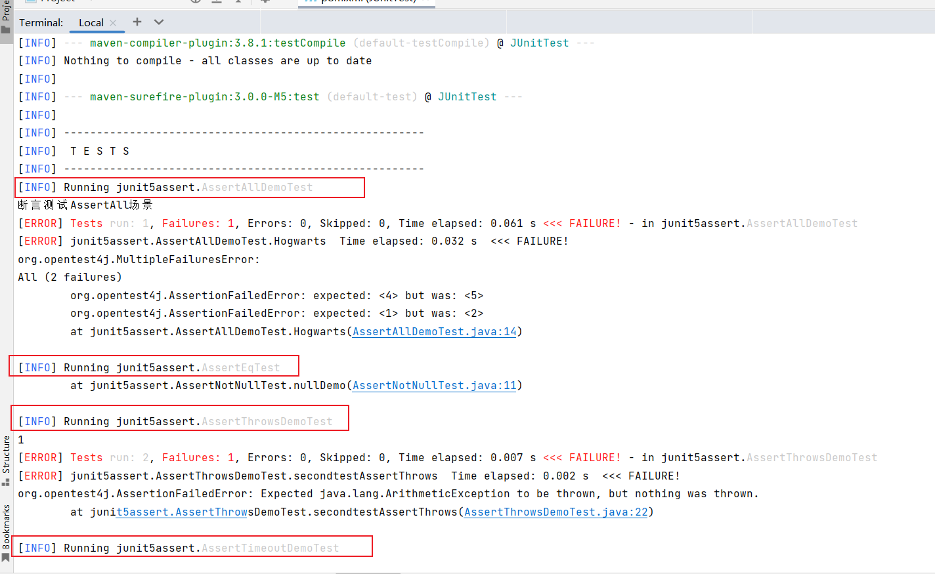This screenshot has height=574, width=935.
Task: Click the junit5assert.AssertThrow underlined link
Action: pyautogui.click(x=181, y=512)
